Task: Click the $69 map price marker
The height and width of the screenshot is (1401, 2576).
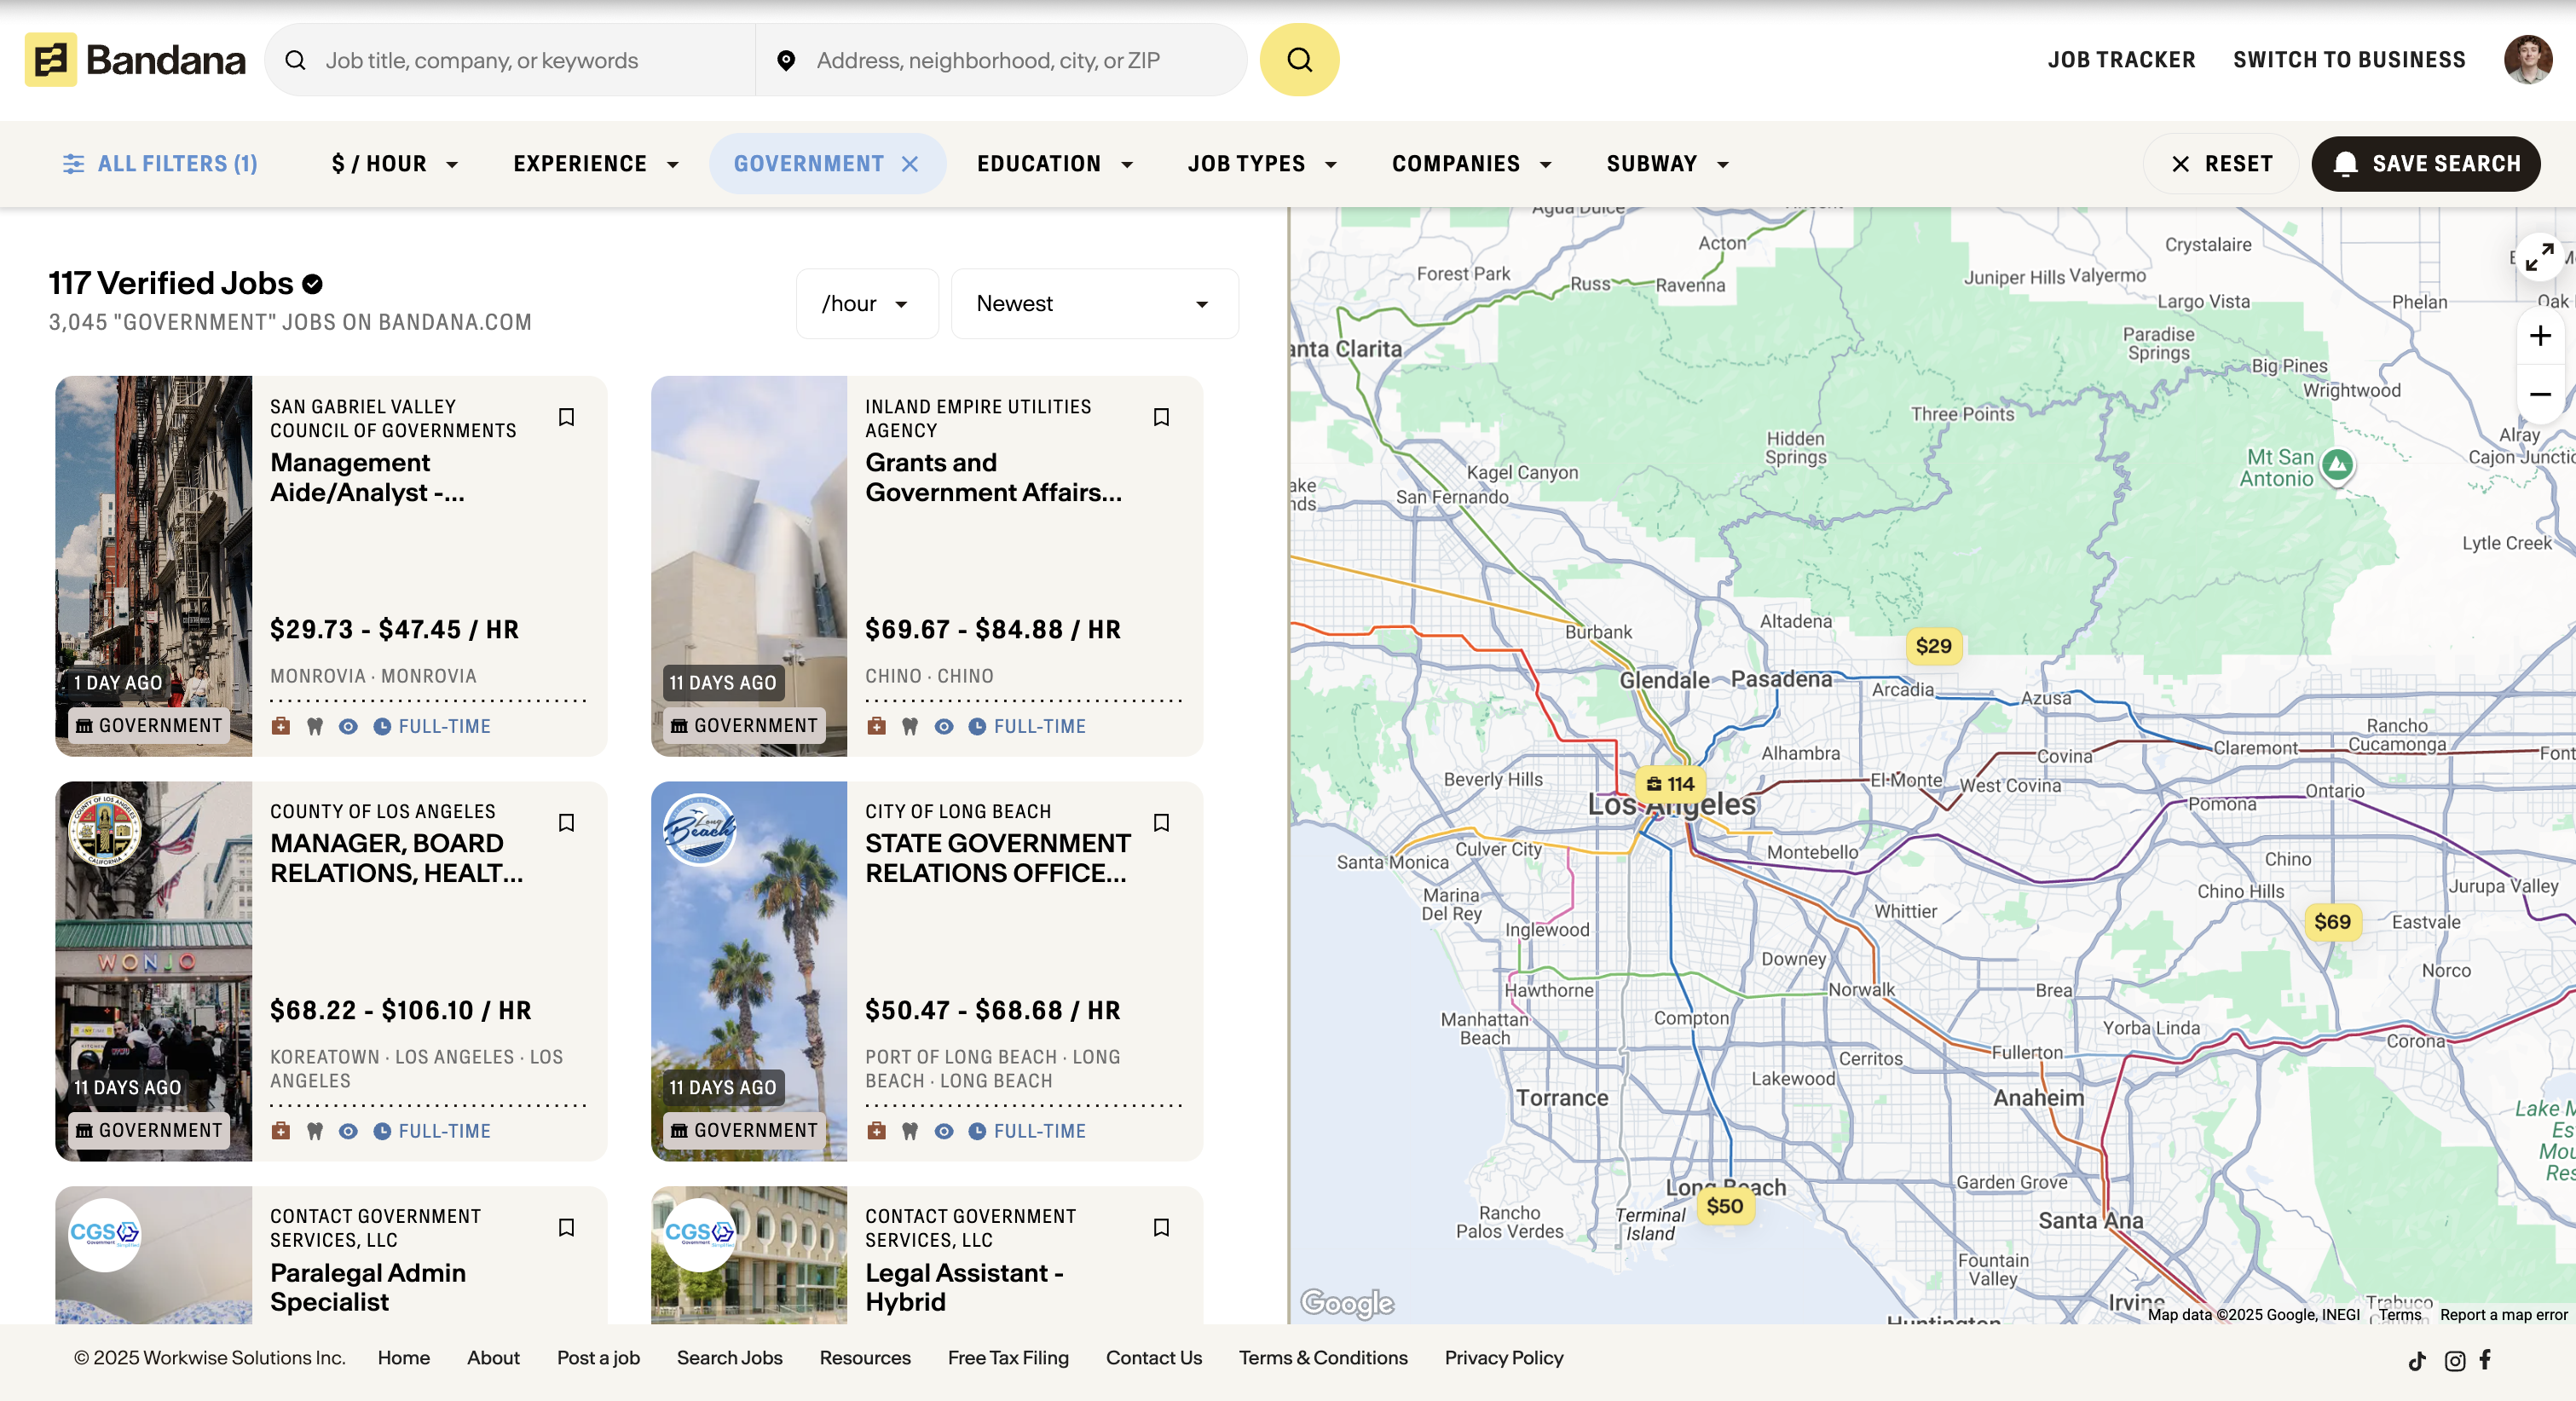Action: point(2332,922)
